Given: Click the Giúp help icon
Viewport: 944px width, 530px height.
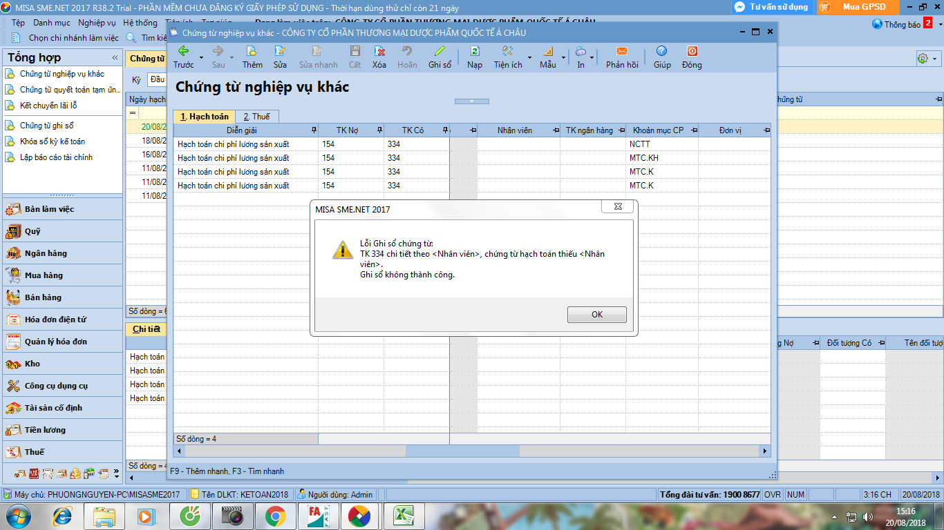Looking at the screenshot, I should click(662, 57).
